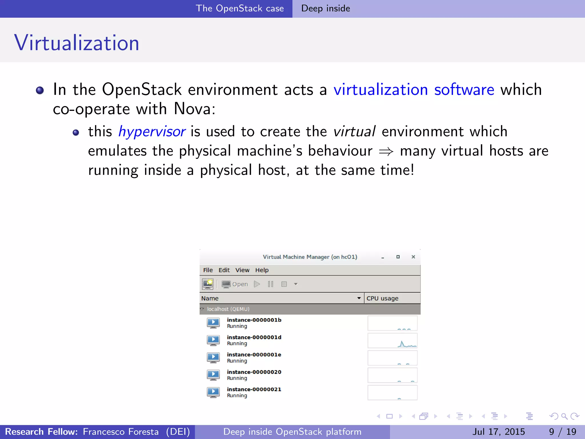Click the Name column sort arrow
585x439 pixels.
coord(359,298)
